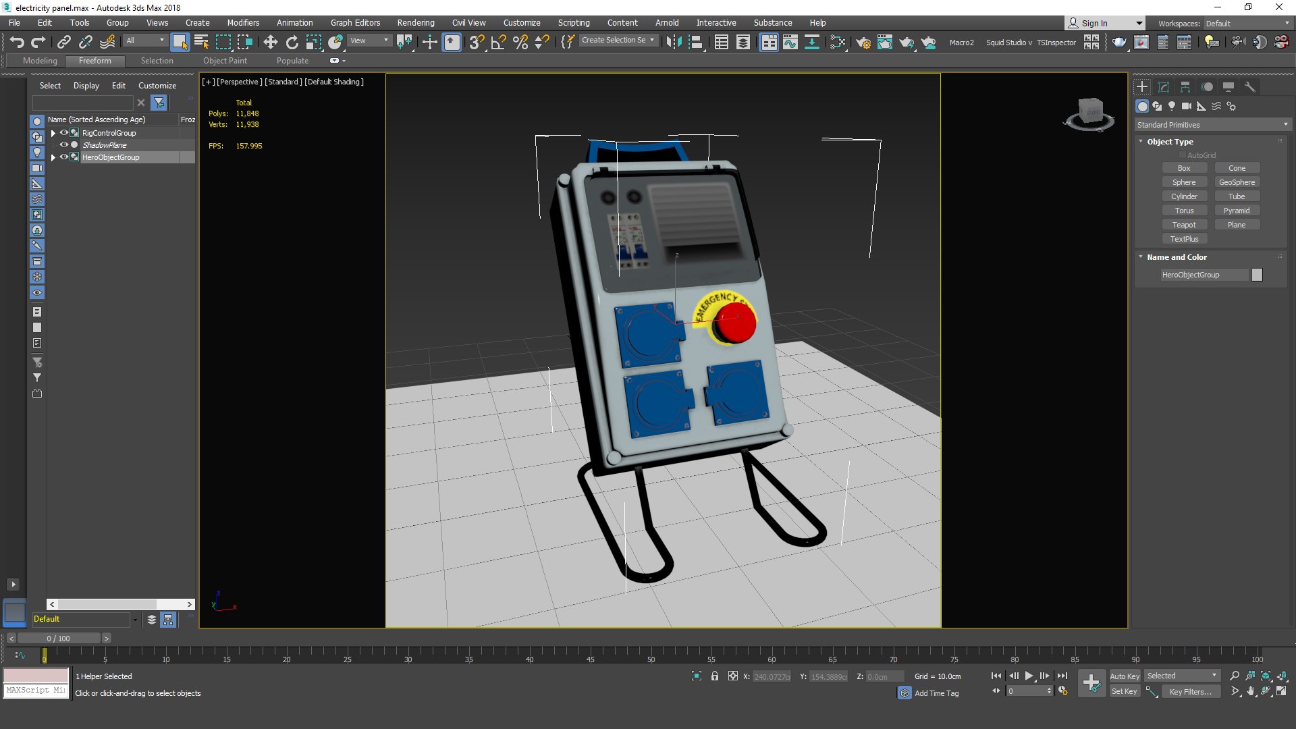Viewport: 1296px width, 729px height.
Task: Toggle visibility eye of RigControlGroup
Action: coord(64,133)
